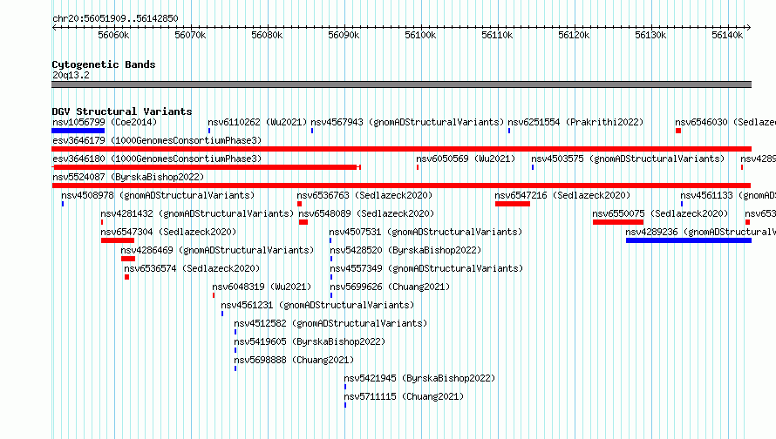
Task: Select the nsv5421945 (ByrskaBishop2022) label
Action: pyautogui.click(x=419, y=378)
